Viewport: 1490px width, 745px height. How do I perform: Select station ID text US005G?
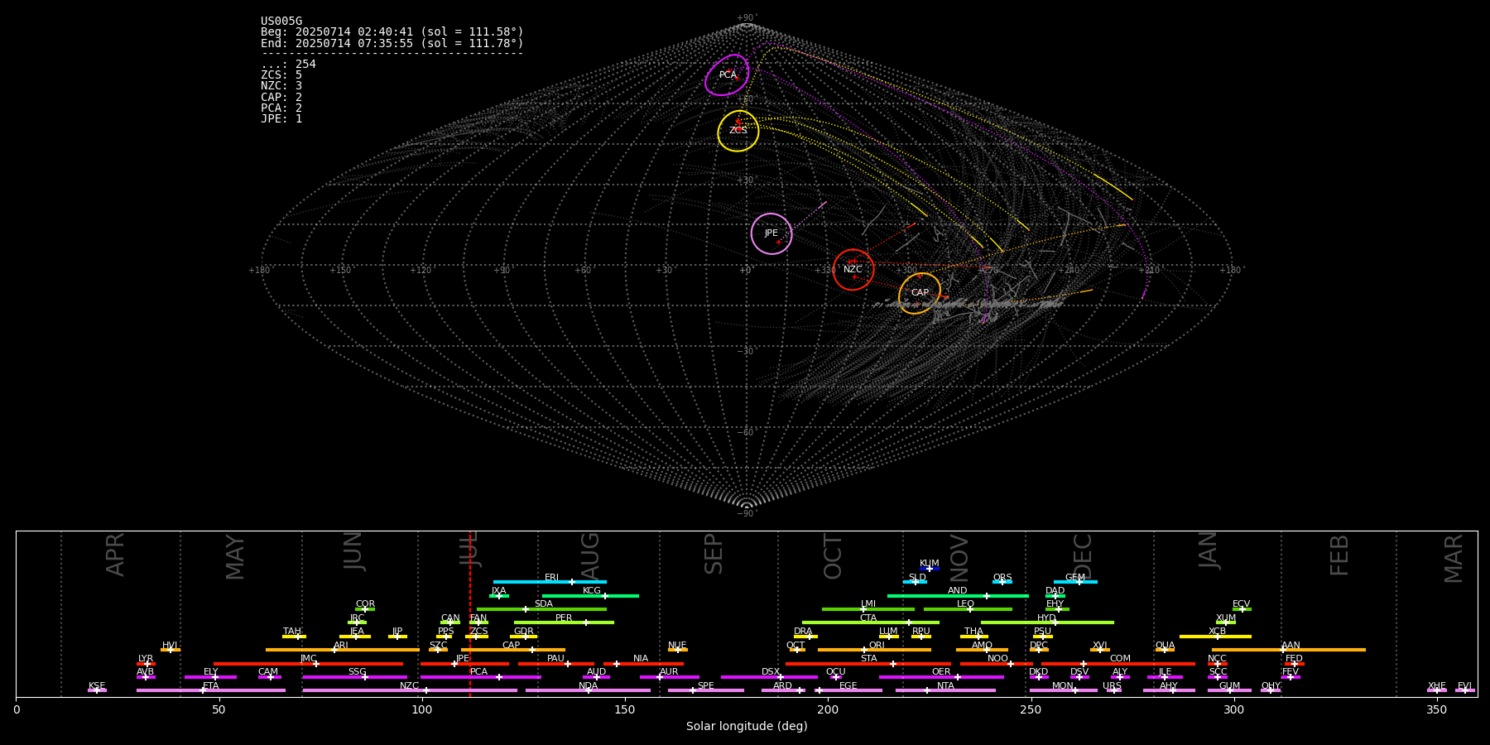click(x=281, y=22)
